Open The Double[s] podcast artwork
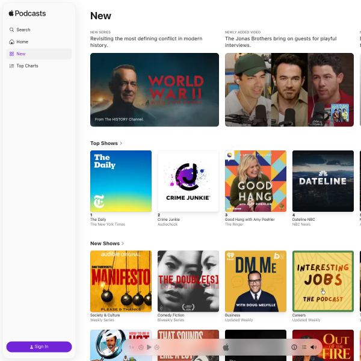Image resolution: width=361 pixels, height=361 pixels. pos(188,281)
